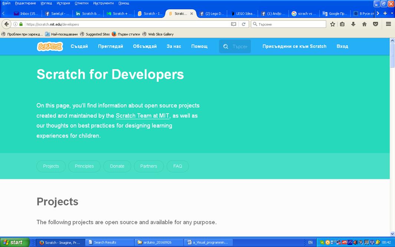Click the Start button on the taskbar
The image size is (395, 247).
point(13,242)
